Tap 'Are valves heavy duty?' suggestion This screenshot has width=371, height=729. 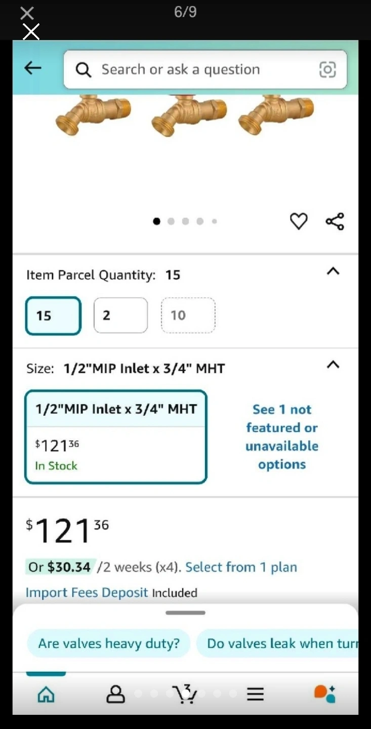pyautogui.click(x=109, y=643)
